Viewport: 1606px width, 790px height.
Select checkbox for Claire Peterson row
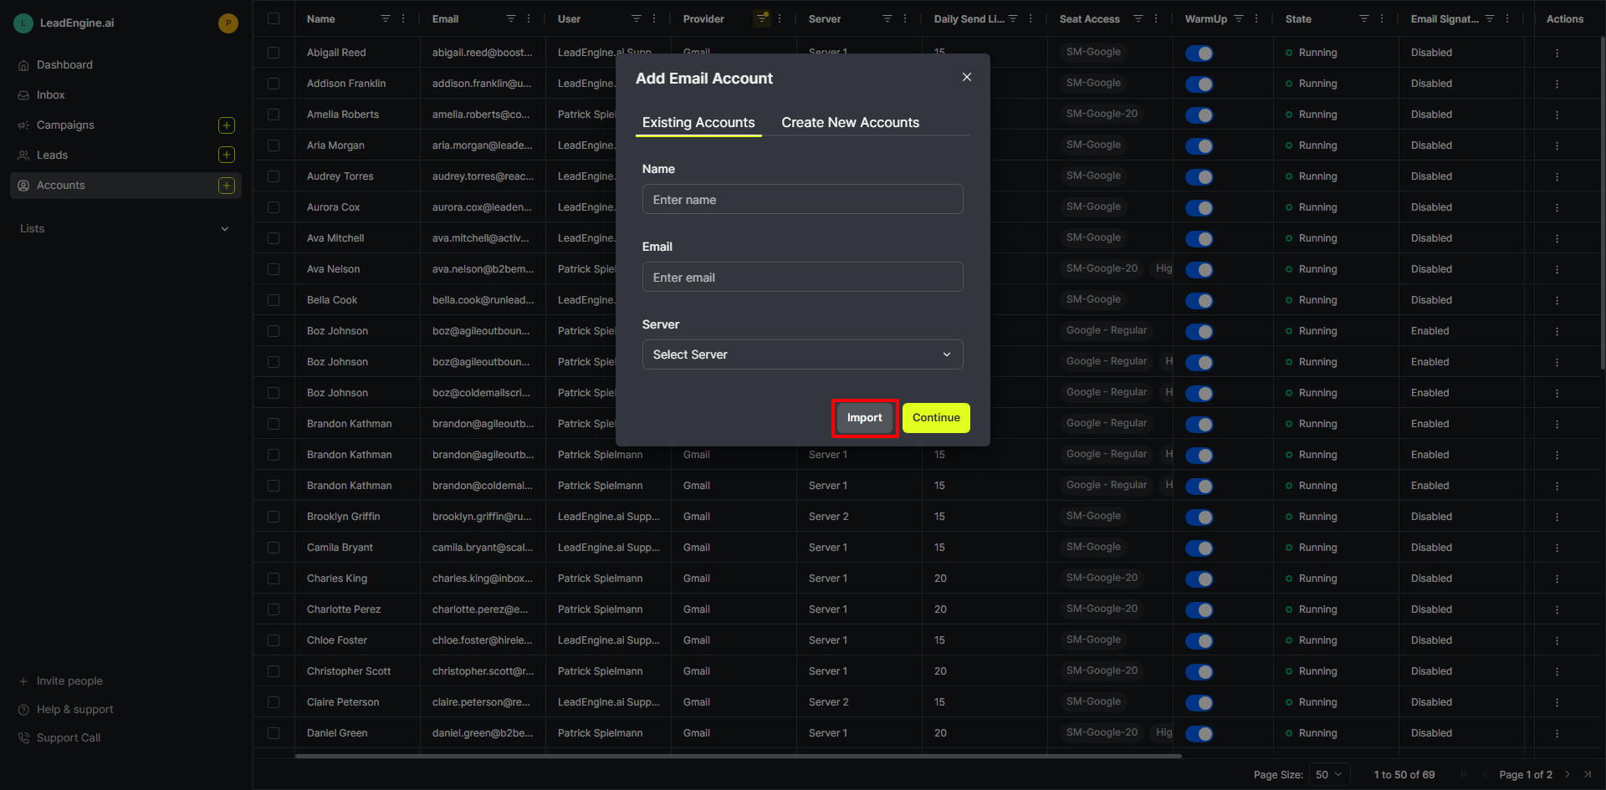[x=274, y=702]
